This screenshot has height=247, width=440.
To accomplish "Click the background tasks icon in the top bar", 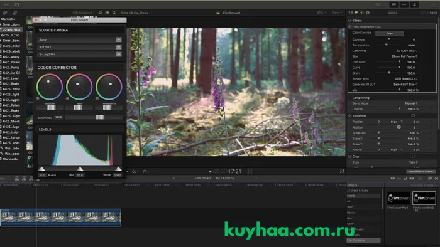I will (17, 4).
